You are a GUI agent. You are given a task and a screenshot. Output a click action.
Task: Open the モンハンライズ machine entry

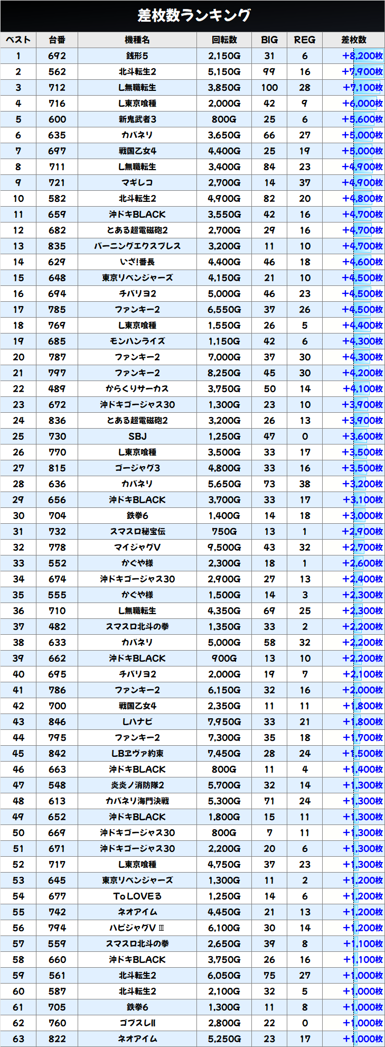pos(137,341)
